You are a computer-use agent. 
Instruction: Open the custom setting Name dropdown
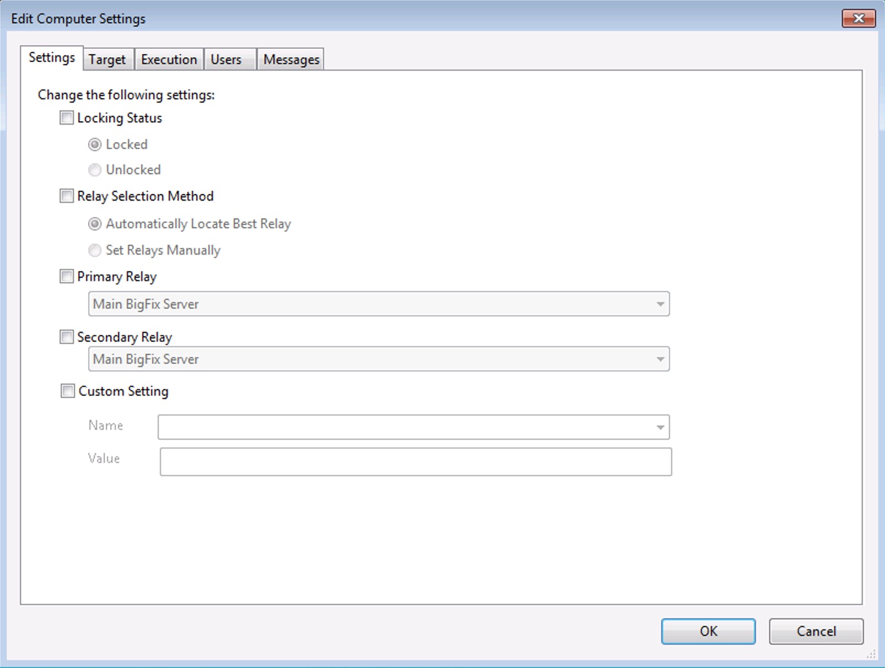pos(660,426)
